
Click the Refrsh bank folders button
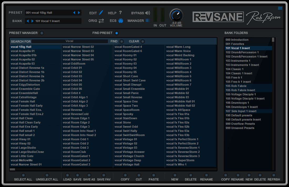pyautogui.click(x=274, y=175)
